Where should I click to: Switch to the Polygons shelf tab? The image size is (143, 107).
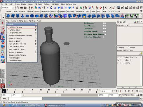pyautogui.click(x=30, y=11)
